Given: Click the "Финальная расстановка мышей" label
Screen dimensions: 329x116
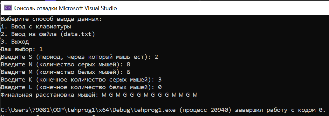Looking at the screenshot, I should (x=50, y=95).
